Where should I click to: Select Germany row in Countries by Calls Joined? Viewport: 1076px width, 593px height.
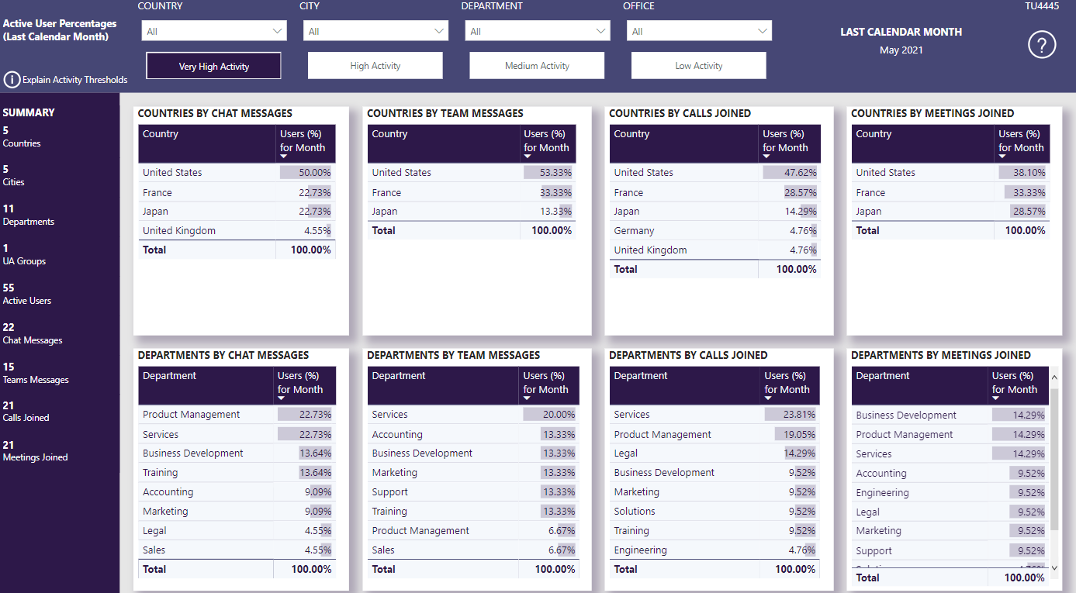coord(714,230)
